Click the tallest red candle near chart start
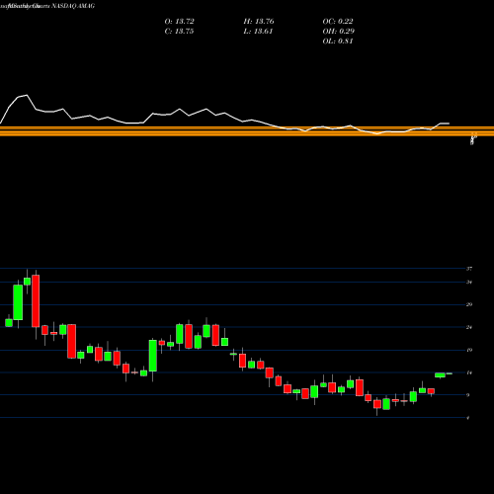Screen dimensions: 494x494 pos(36,301)
